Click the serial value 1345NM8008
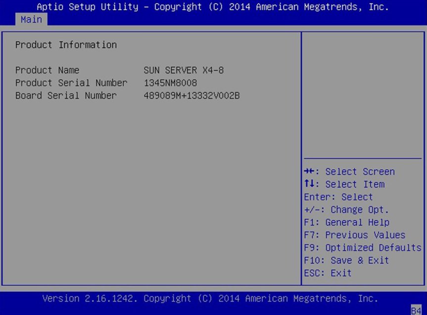This screenshot has height=315, width=427. [x=171, y=83]
